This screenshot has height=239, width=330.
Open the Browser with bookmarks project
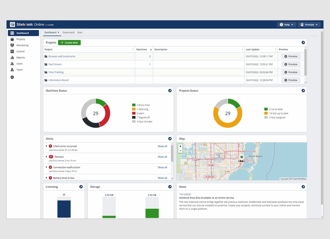62,56
